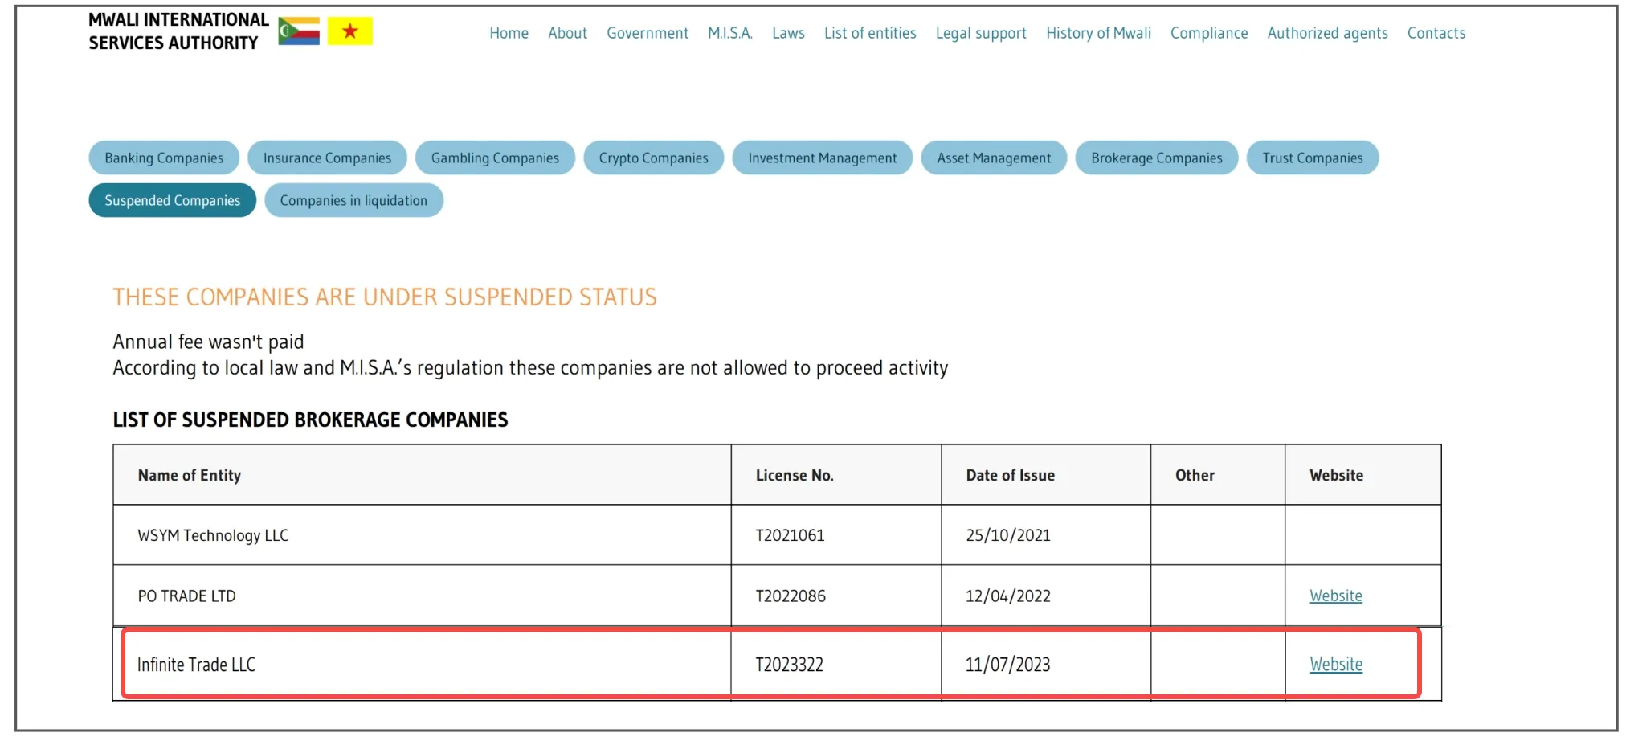The height and width of the screenshot is (737, 1626).
Task: Click issue date 12/04/2022
Action: point(1008,596)
